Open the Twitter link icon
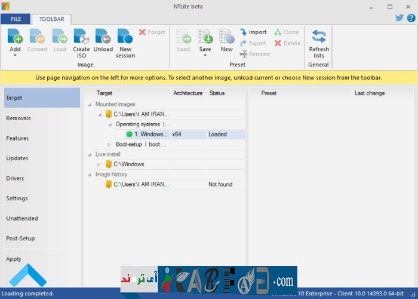418x299 pixels. click(399, 18)
